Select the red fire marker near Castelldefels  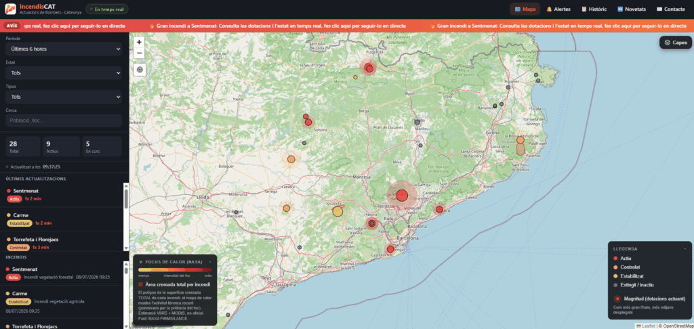390,249
